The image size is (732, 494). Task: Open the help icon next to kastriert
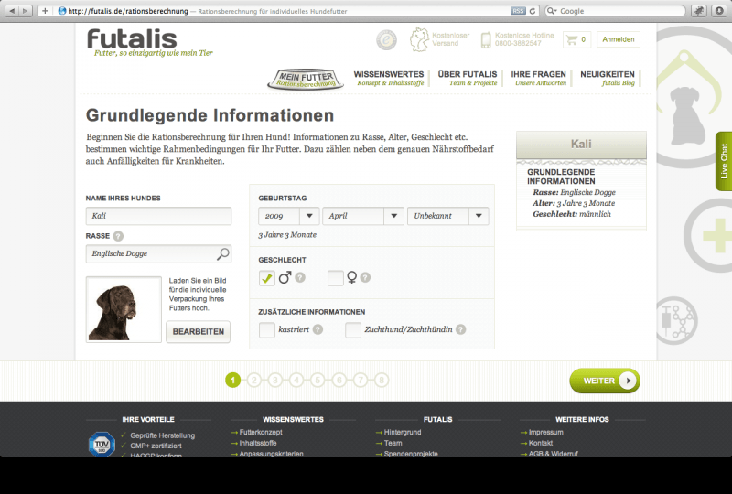(318, 329)
